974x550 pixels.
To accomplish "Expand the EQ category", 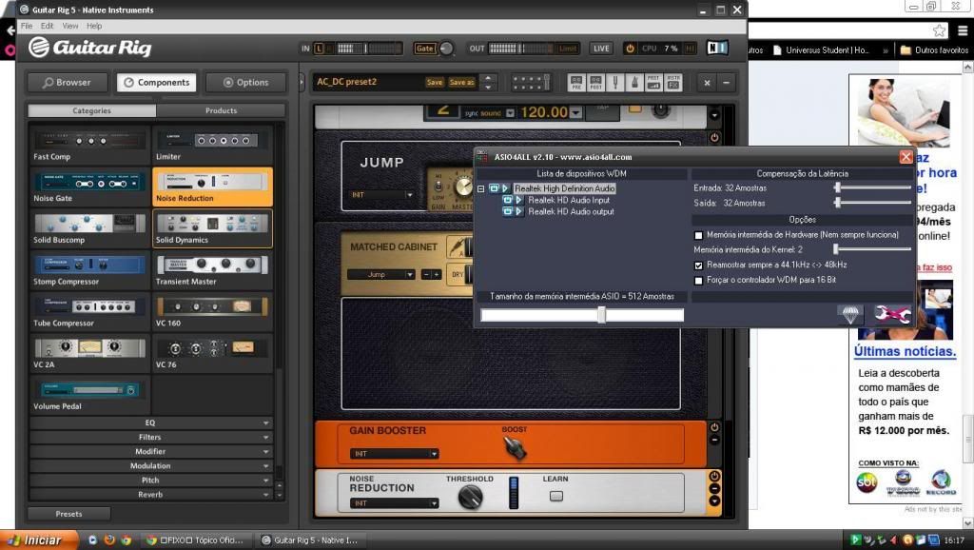I will click(151, 422).
